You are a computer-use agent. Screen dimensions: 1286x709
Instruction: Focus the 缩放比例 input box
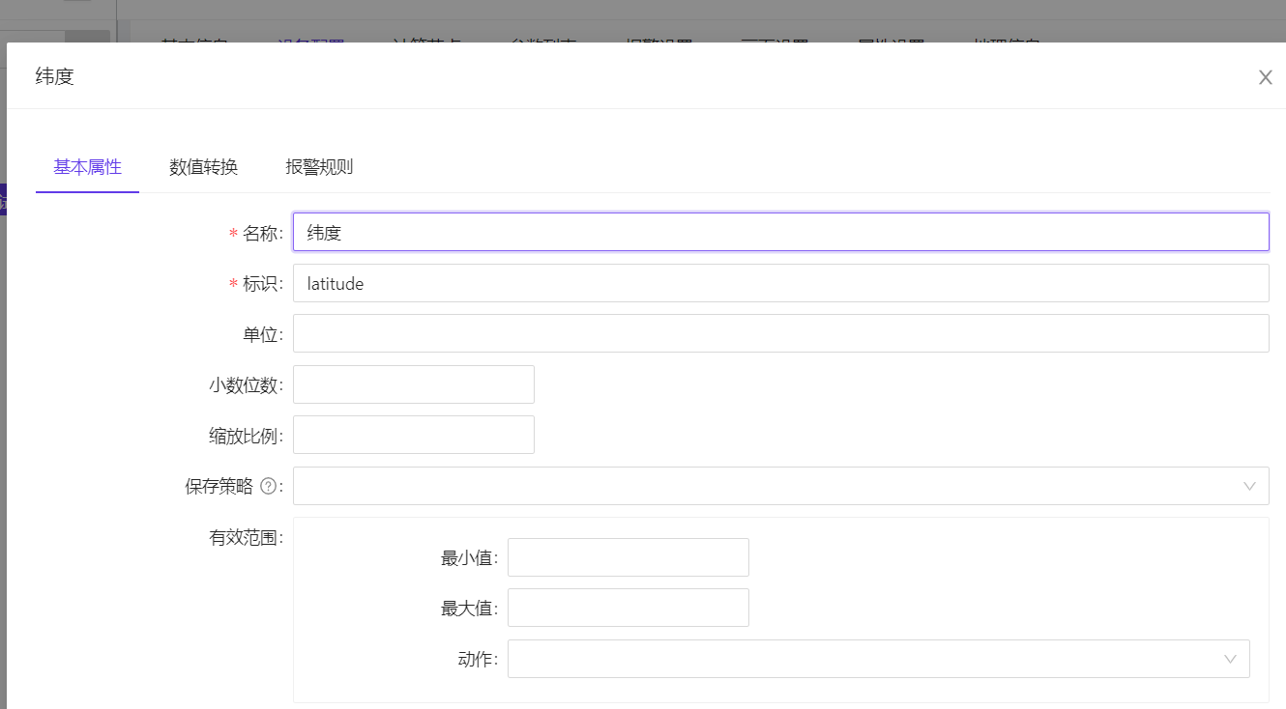click(413, 435)
